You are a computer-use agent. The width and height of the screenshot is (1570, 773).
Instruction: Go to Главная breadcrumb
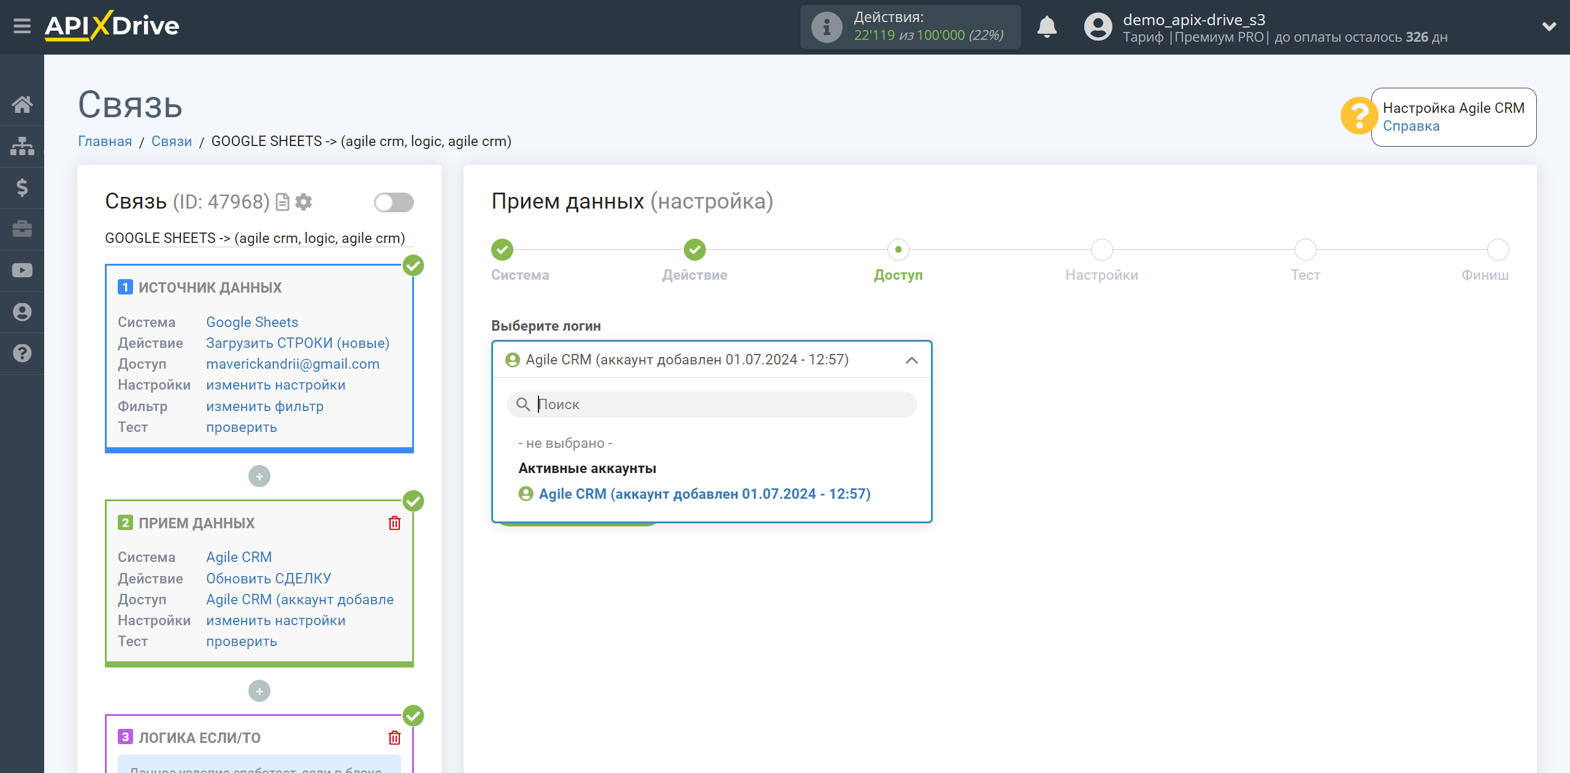pyautogui.click(x=105, y=141)
